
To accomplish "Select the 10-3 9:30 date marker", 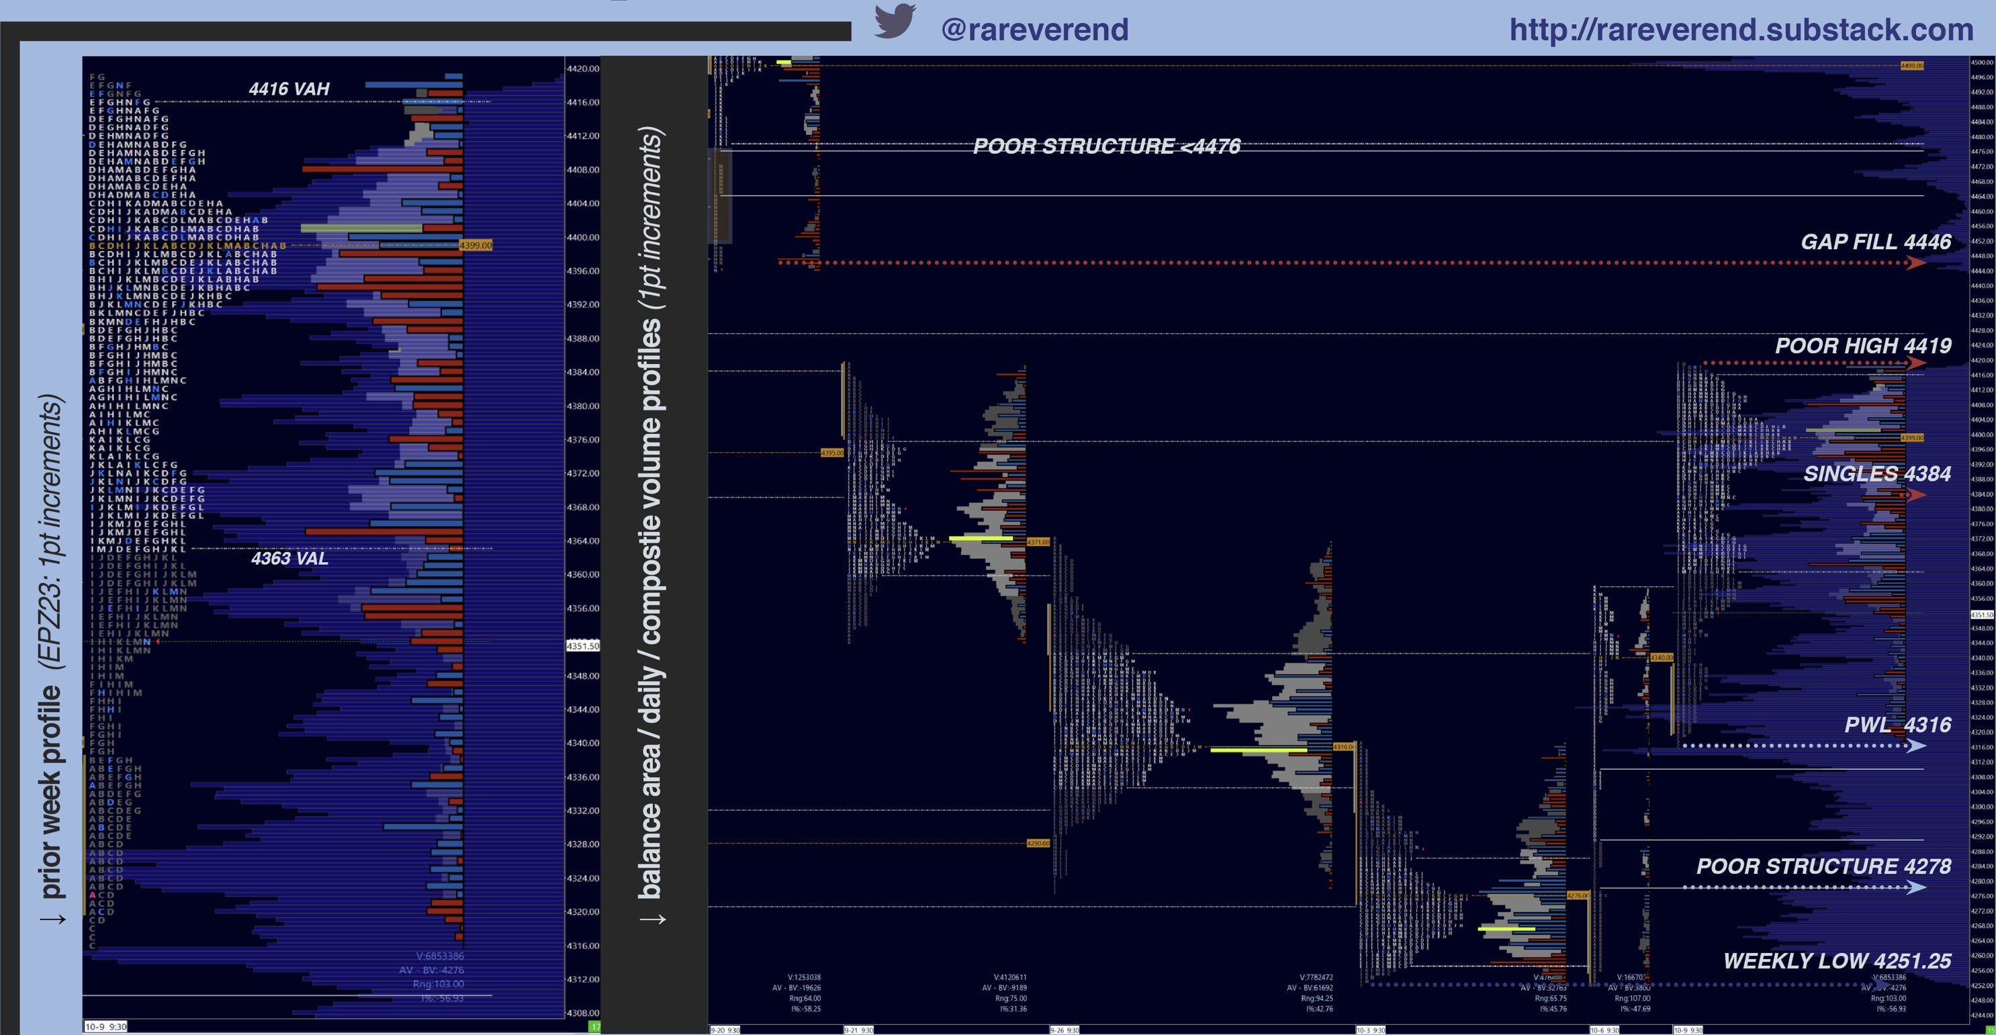I will (x=1370, y=1030).
